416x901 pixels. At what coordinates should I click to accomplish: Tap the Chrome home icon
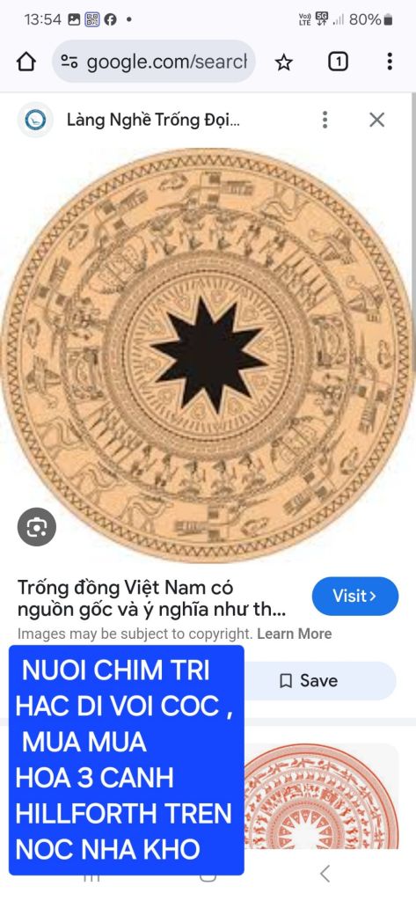coord(26,62)
